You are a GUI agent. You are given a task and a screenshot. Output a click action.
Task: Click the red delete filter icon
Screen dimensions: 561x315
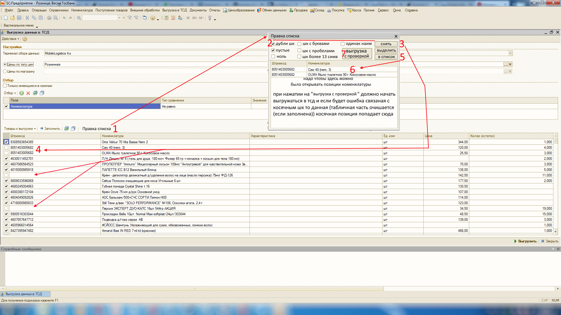(x=28, y=93)
